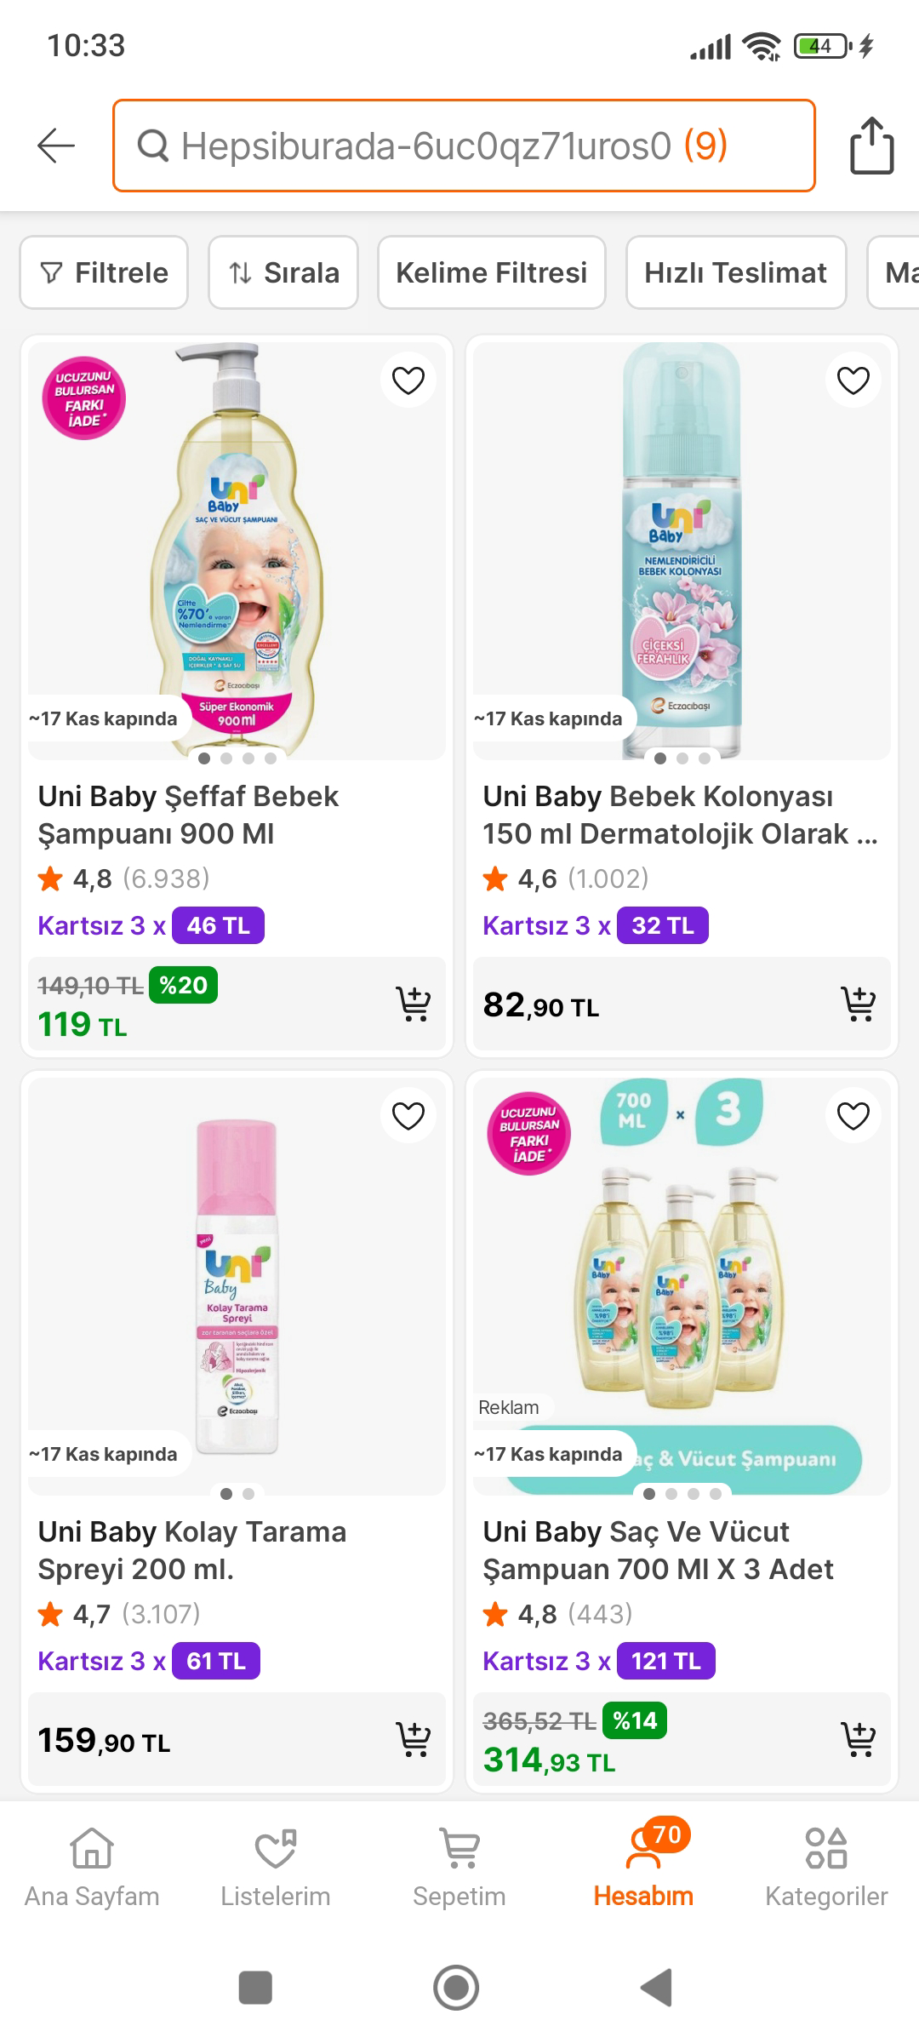Go to the Sepetim tab
919x2043 pixels.
click(x=459, y=1864)
